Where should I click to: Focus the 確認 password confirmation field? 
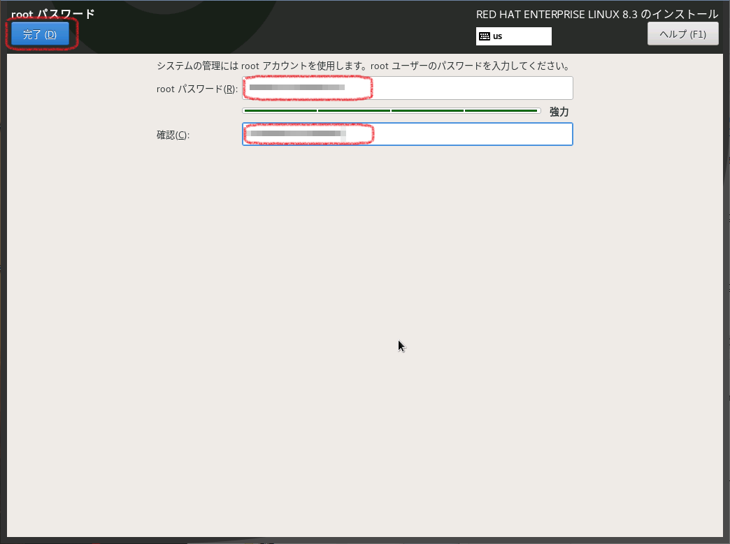pos(408,134)
